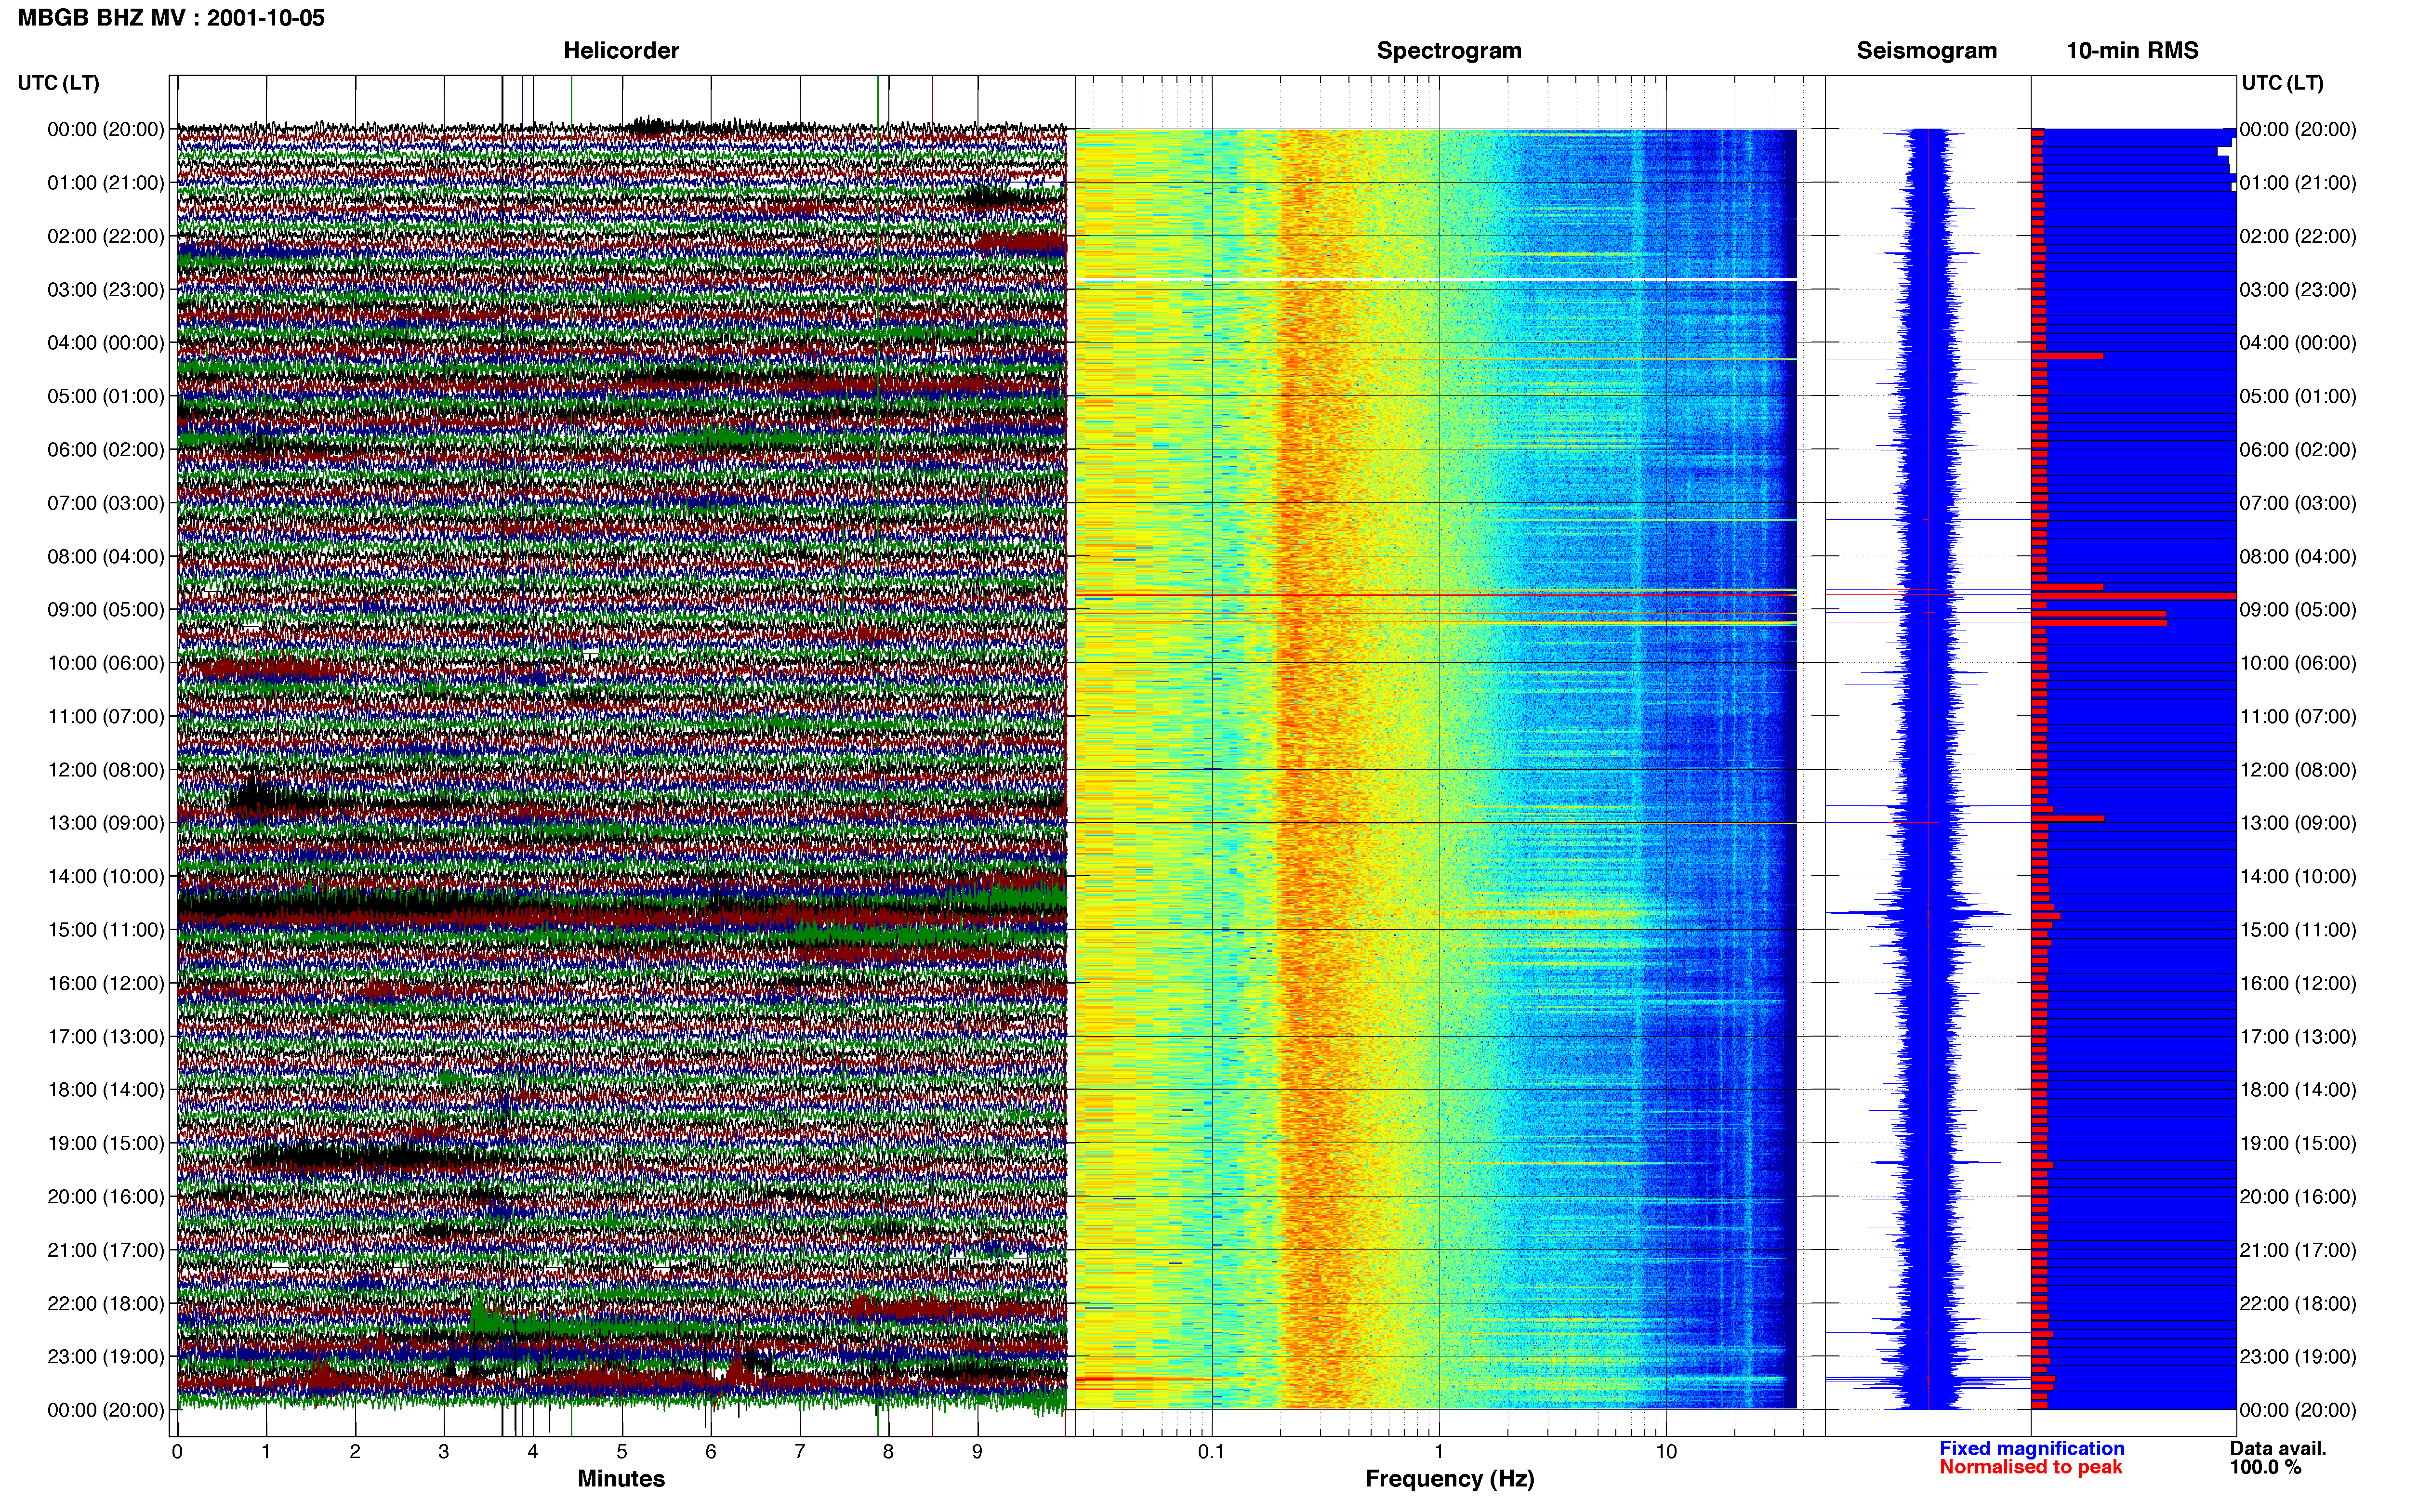Screen dimensions: 2418x1512
Task: Click the '0.1' frequency tick label
Action: 1211,1451
